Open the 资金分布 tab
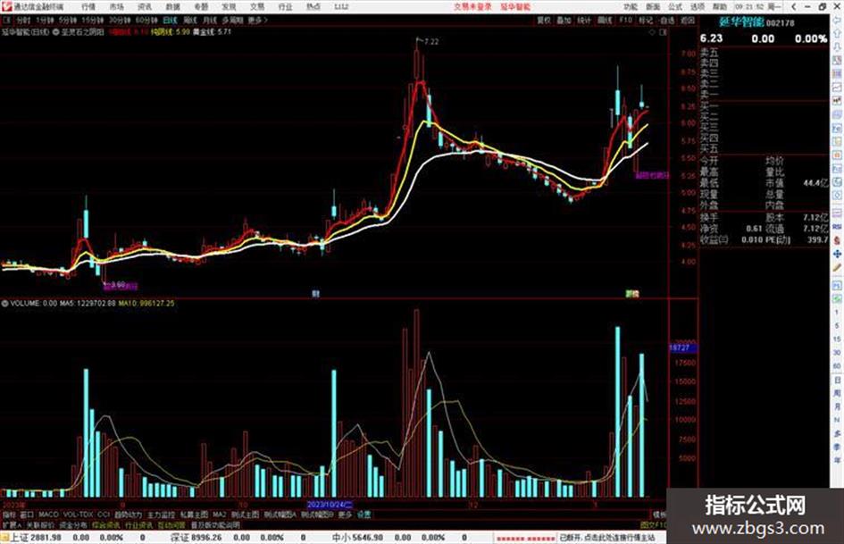The width and height of the screenshot is (844, 544). click(73, 525)
